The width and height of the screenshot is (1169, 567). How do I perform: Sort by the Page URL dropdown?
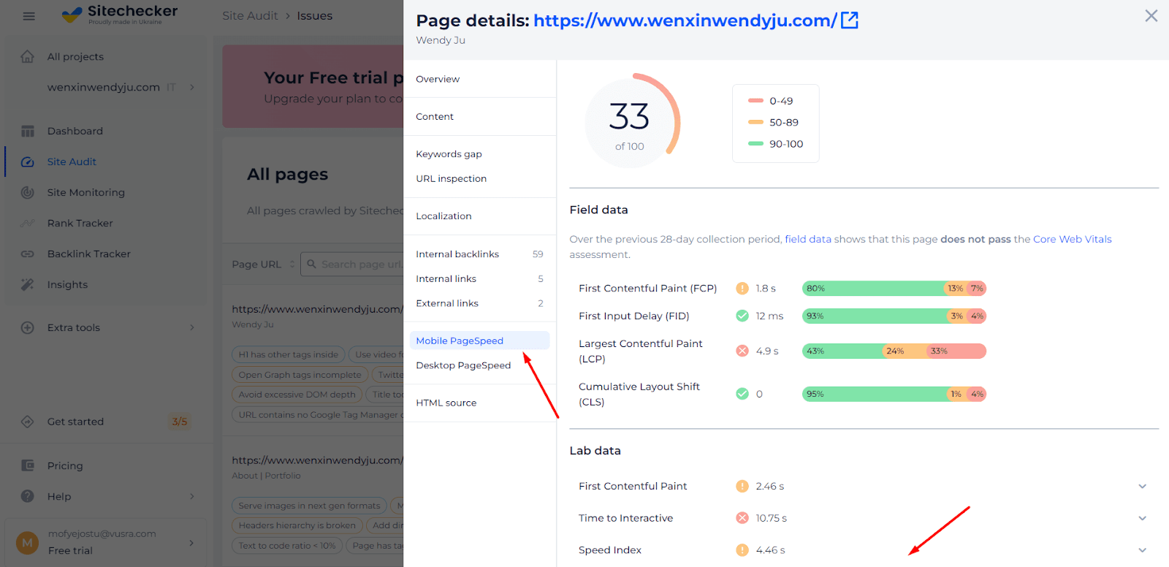tap(263, 264)
